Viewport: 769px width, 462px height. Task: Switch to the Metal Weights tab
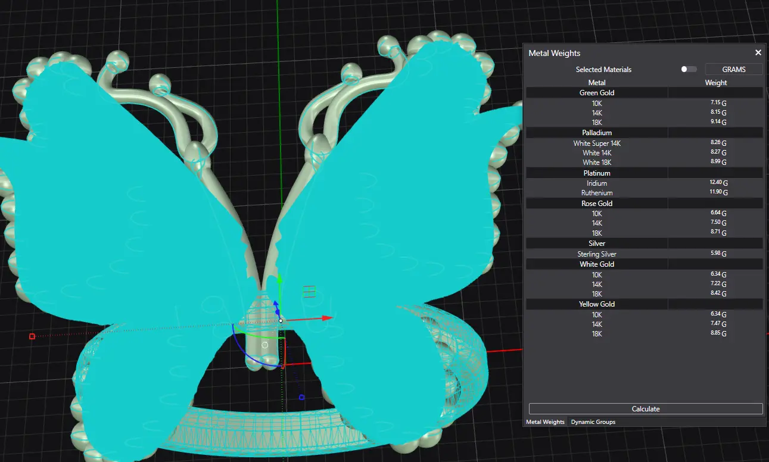tap(546, 422)
